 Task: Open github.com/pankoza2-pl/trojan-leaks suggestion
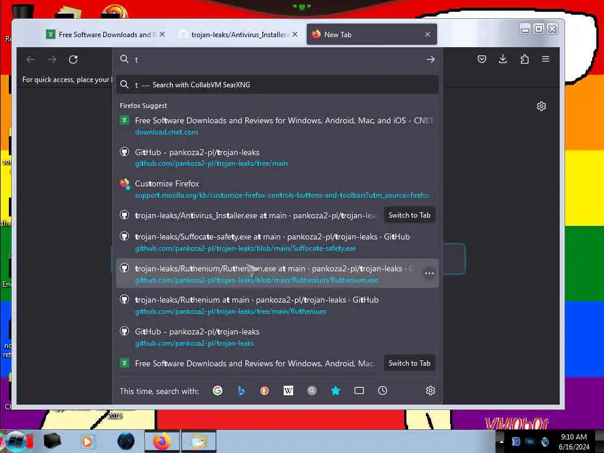pyautogui.click(x=277, y=337)
